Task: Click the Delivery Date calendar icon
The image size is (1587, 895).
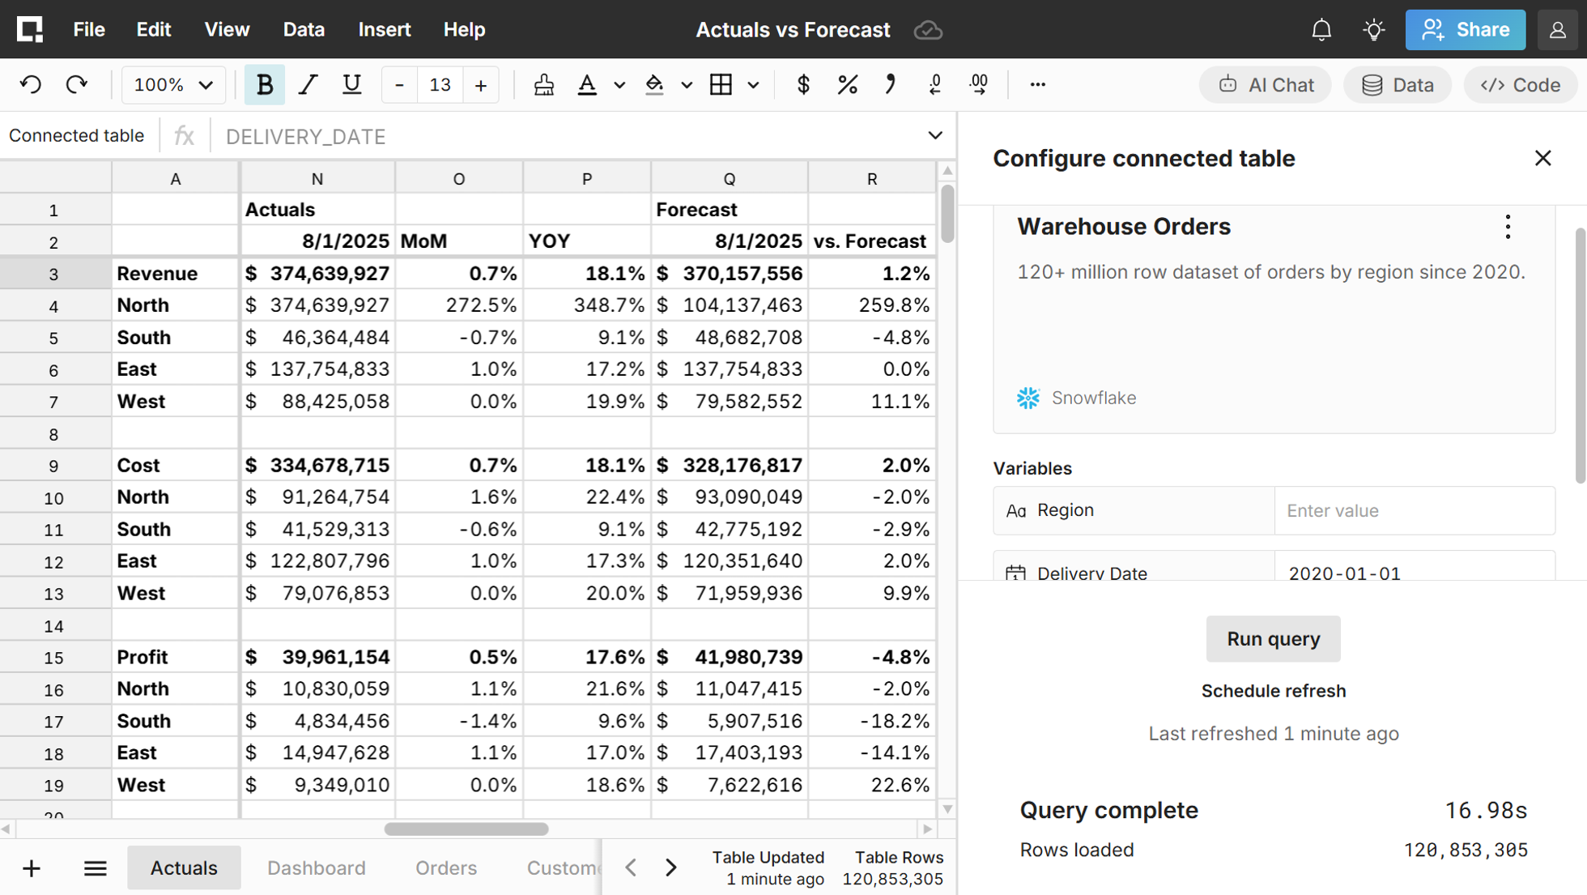Action: (1015, 572)
